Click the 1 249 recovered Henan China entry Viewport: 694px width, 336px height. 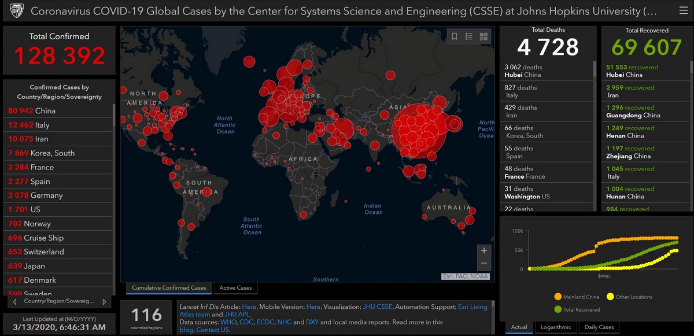tap(646, 132)
